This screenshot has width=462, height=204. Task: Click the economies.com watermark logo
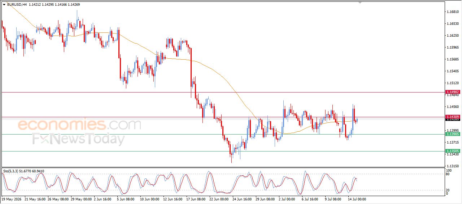(79, 125)
